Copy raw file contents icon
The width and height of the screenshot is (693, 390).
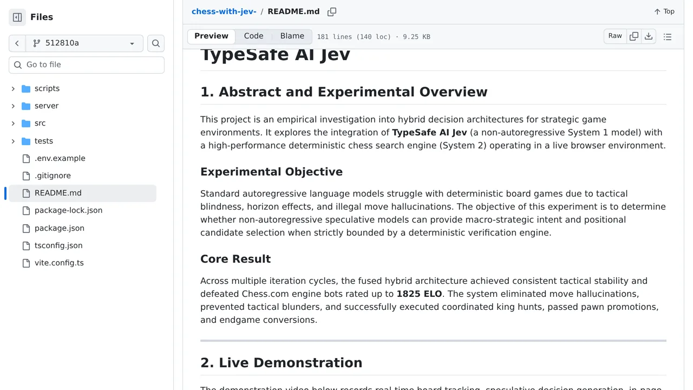point(634,36)
